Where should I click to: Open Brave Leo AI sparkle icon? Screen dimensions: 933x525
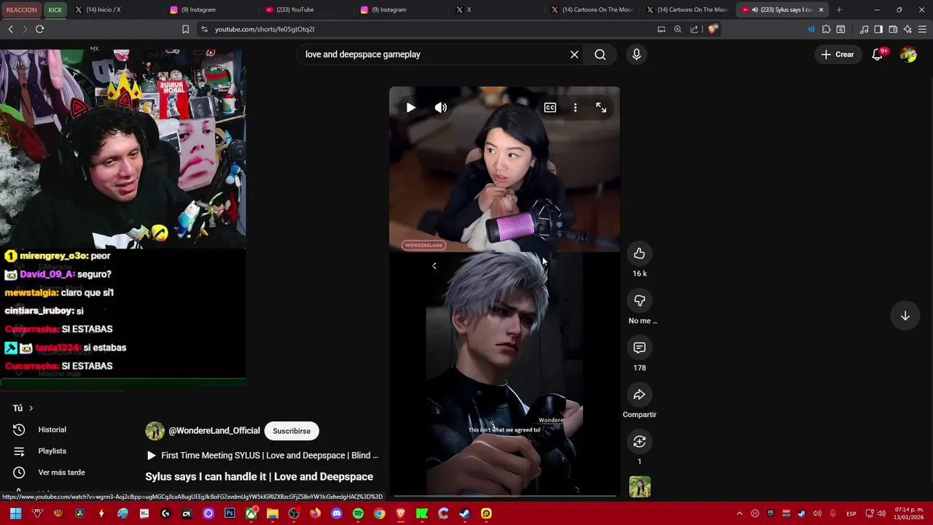pyautogui.click(x=907, y=29)
